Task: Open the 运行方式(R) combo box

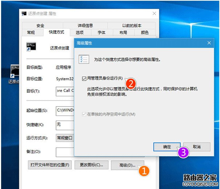Action: pos(65,138)
